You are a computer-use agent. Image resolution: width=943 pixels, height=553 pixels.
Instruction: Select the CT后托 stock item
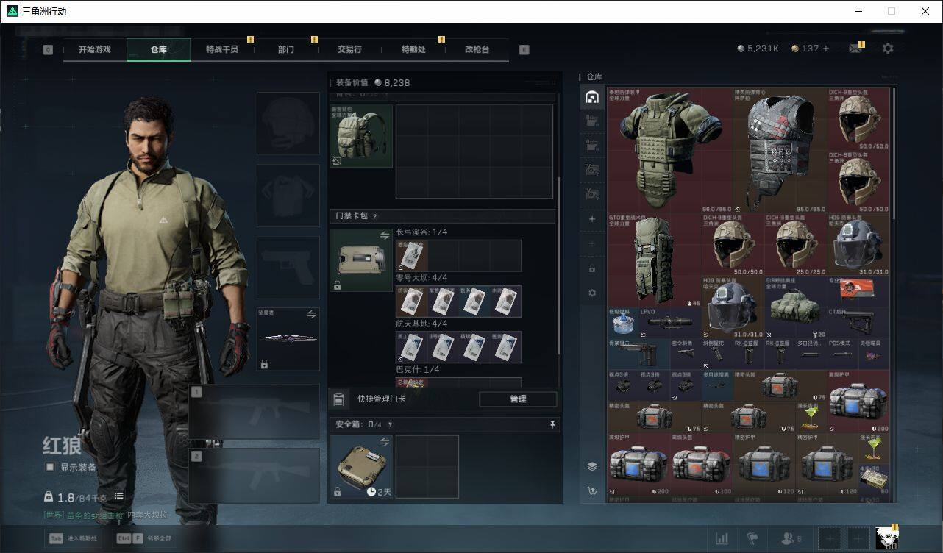pos(858,322)
